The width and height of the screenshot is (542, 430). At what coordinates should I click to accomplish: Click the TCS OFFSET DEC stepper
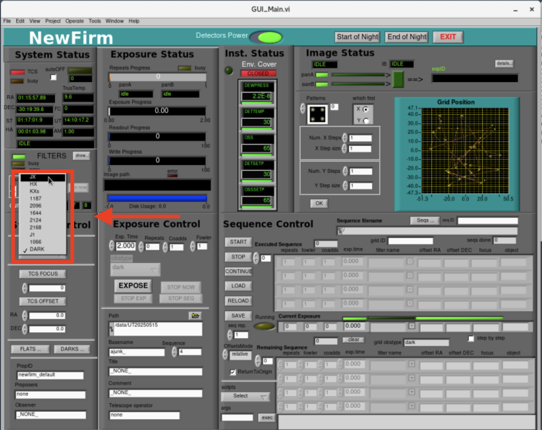tap(25, 329)
